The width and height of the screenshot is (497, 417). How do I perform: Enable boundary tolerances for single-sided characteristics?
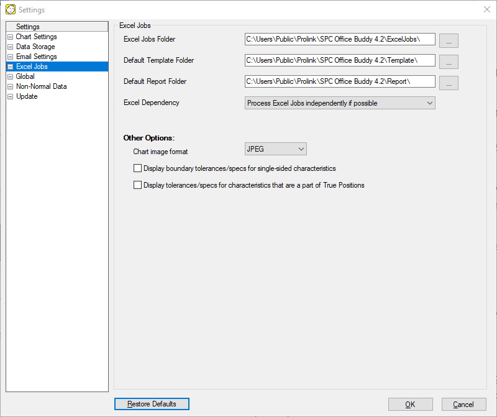138,168
